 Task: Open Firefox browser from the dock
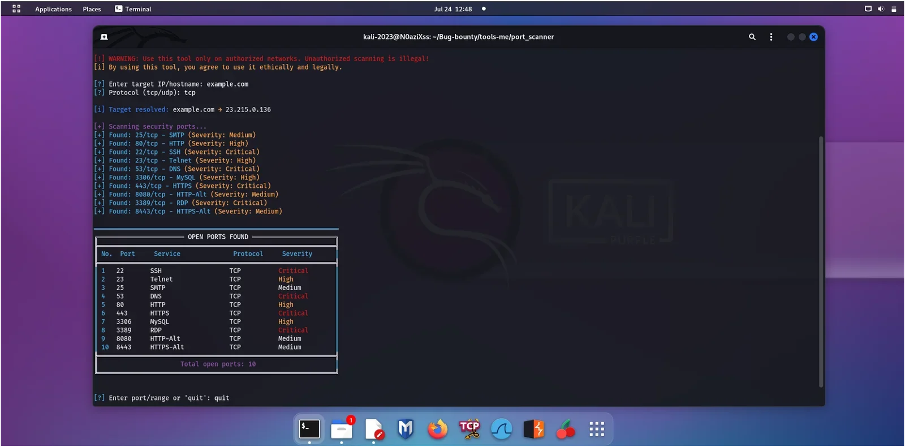(x=437, y=429)
